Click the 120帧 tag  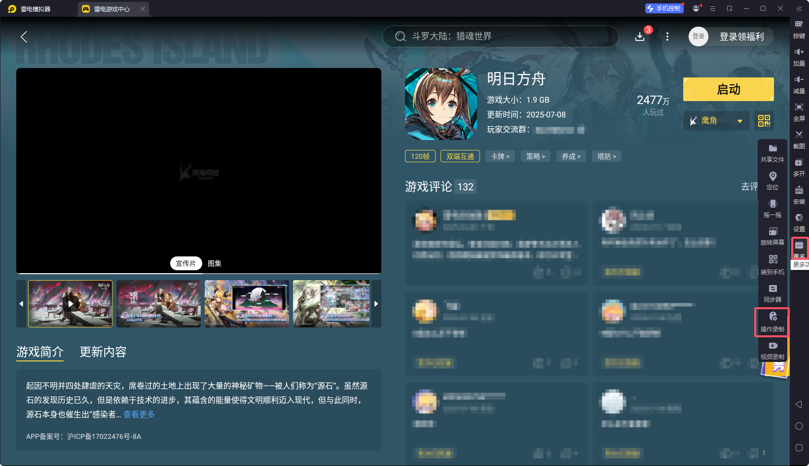tap(420, 156)
